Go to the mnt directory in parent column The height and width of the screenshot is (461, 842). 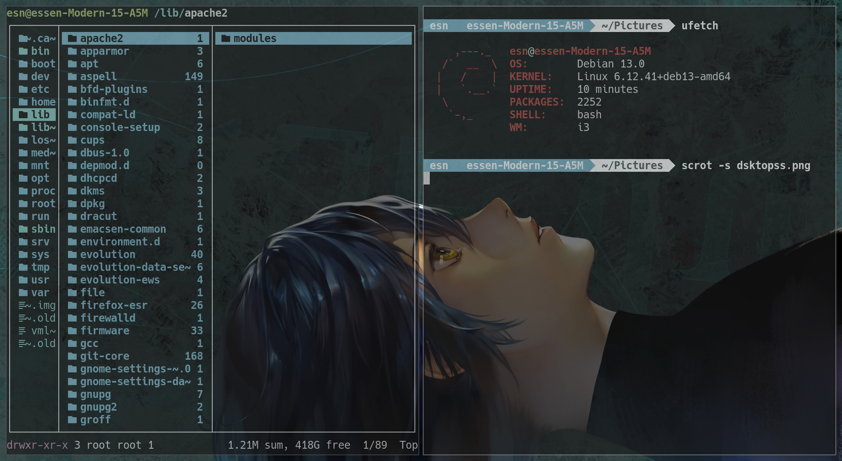pyautogui.click(x=34, y=166)
